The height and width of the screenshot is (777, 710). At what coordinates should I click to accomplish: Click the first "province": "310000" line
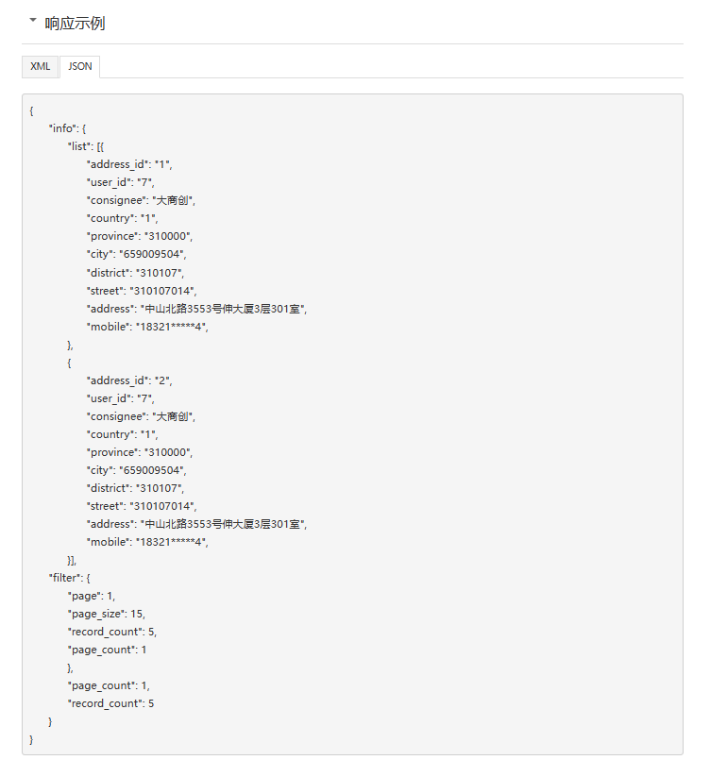[x=139, y=236]
